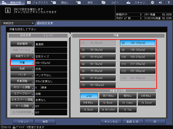
Task: Select the 用紙サイズ setting button
Action: point(22,56)
